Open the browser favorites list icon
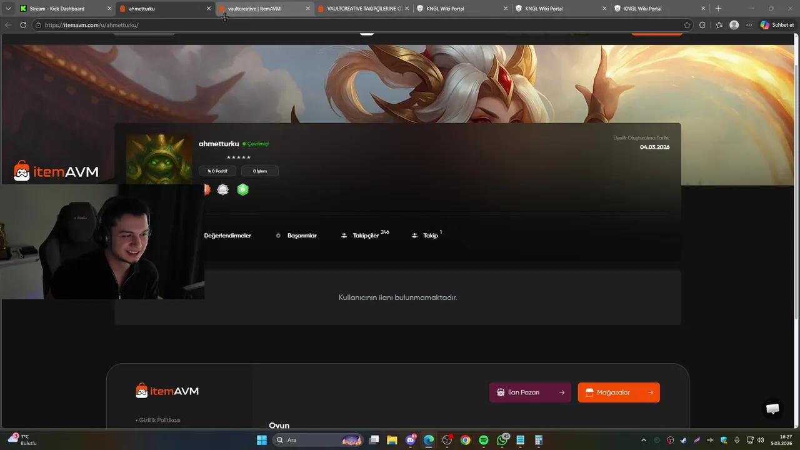The width and height of the screenshot is (800, 450). click(x=719, y=25)
